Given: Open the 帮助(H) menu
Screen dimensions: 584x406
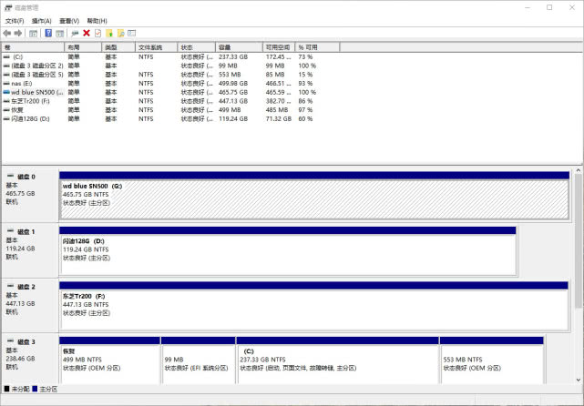Looking at the screenshot, I should point(97,21).
